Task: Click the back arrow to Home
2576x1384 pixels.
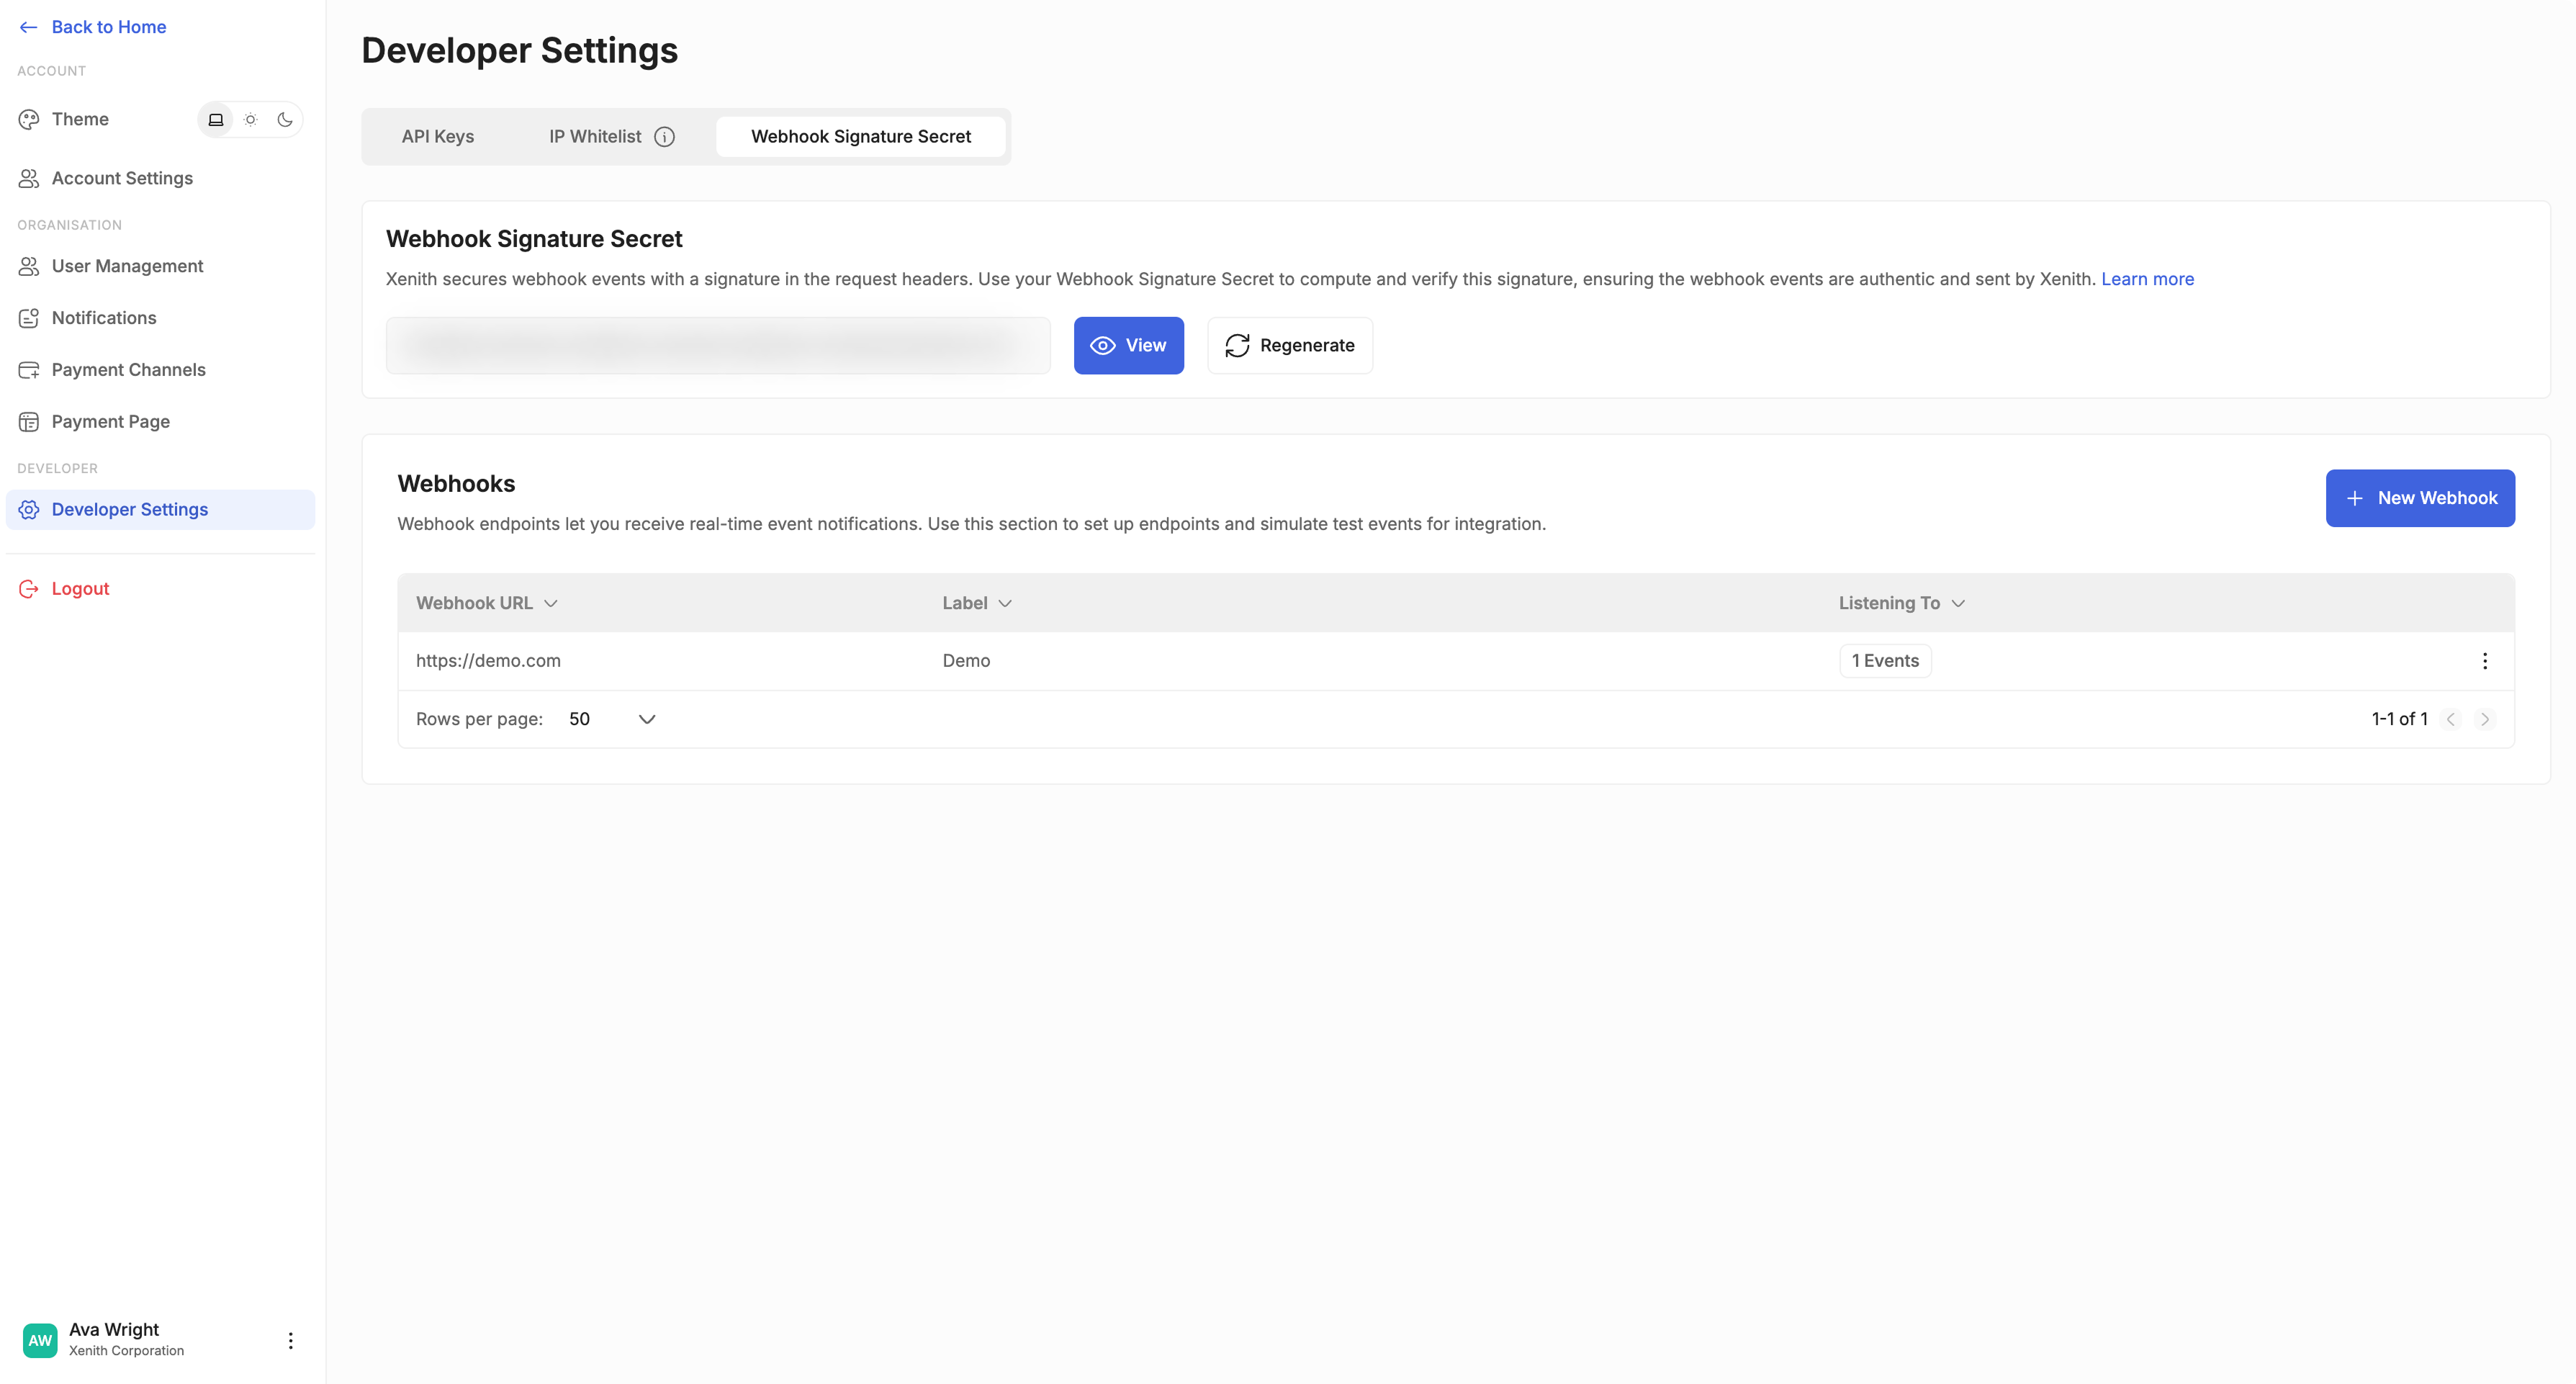Action: [x=28, y=27]
